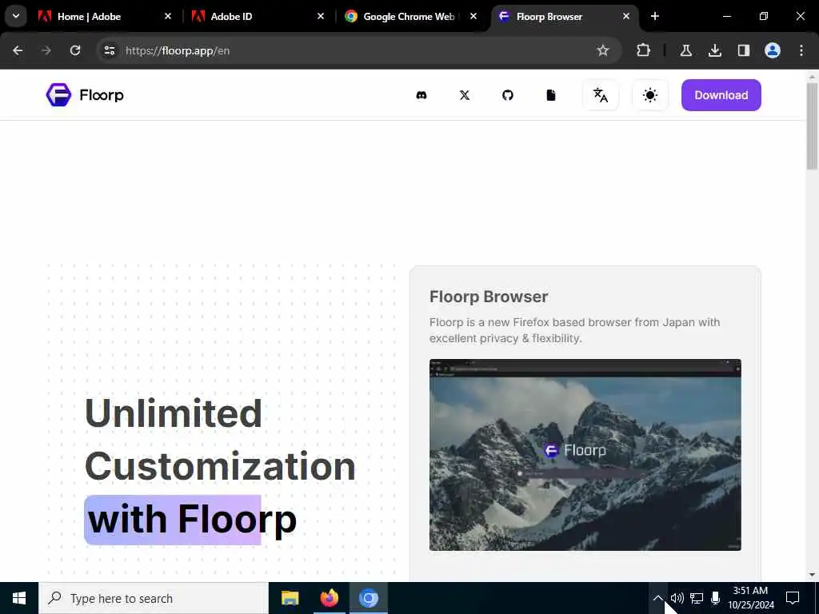The image size is (819, 614).
Task: Close the Home | Adobe tab
Action: [168, 16]
